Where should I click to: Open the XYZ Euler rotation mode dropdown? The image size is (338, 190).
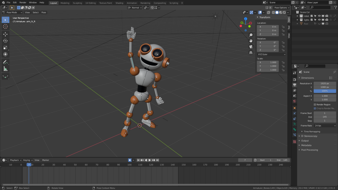point(272,55)
